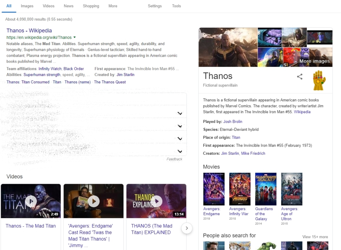Image resolution: width=341 pixels, height=250 pixels.
Task: Click the Feedback link
Action: click(x=174, y=159)
